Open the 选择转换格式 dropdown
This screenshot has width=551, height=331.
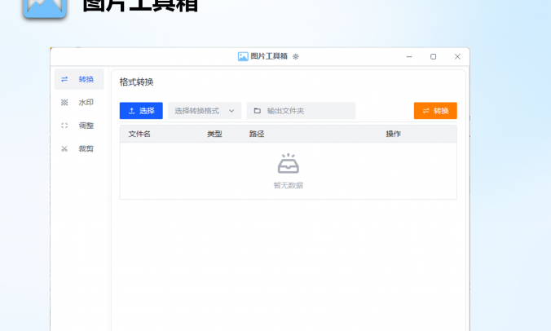[x=205, y=111]
